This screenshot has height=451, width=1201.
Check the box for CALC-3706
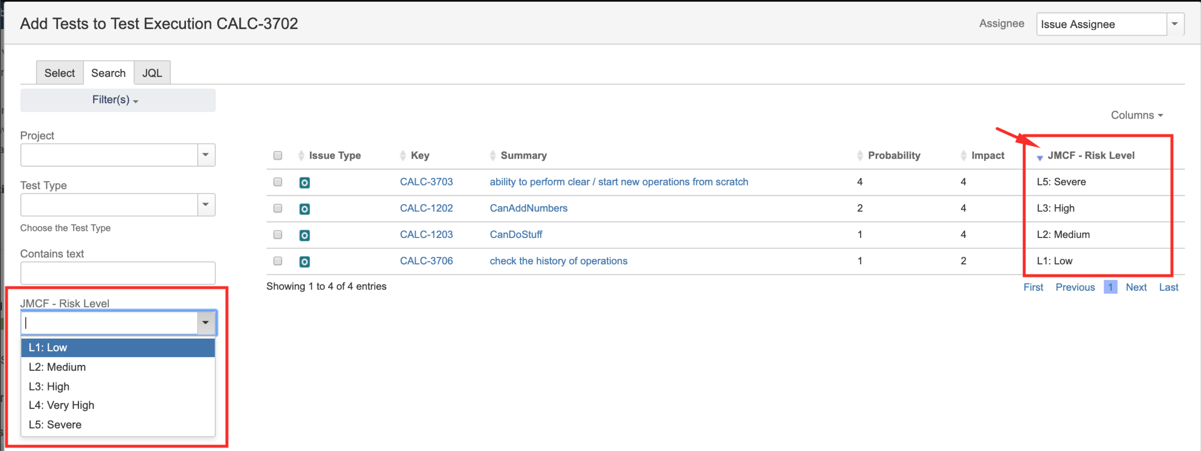[278, 261]
